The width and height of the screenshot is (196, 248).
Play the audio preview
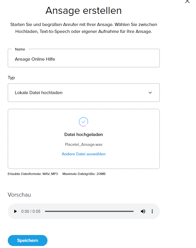click(x=16, y=211)
